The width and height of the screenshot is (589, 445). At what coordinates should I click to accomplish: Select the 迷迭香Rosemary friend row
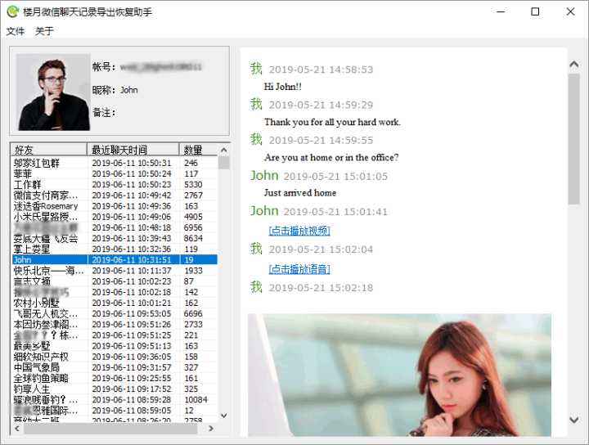(x=115, y=206)
